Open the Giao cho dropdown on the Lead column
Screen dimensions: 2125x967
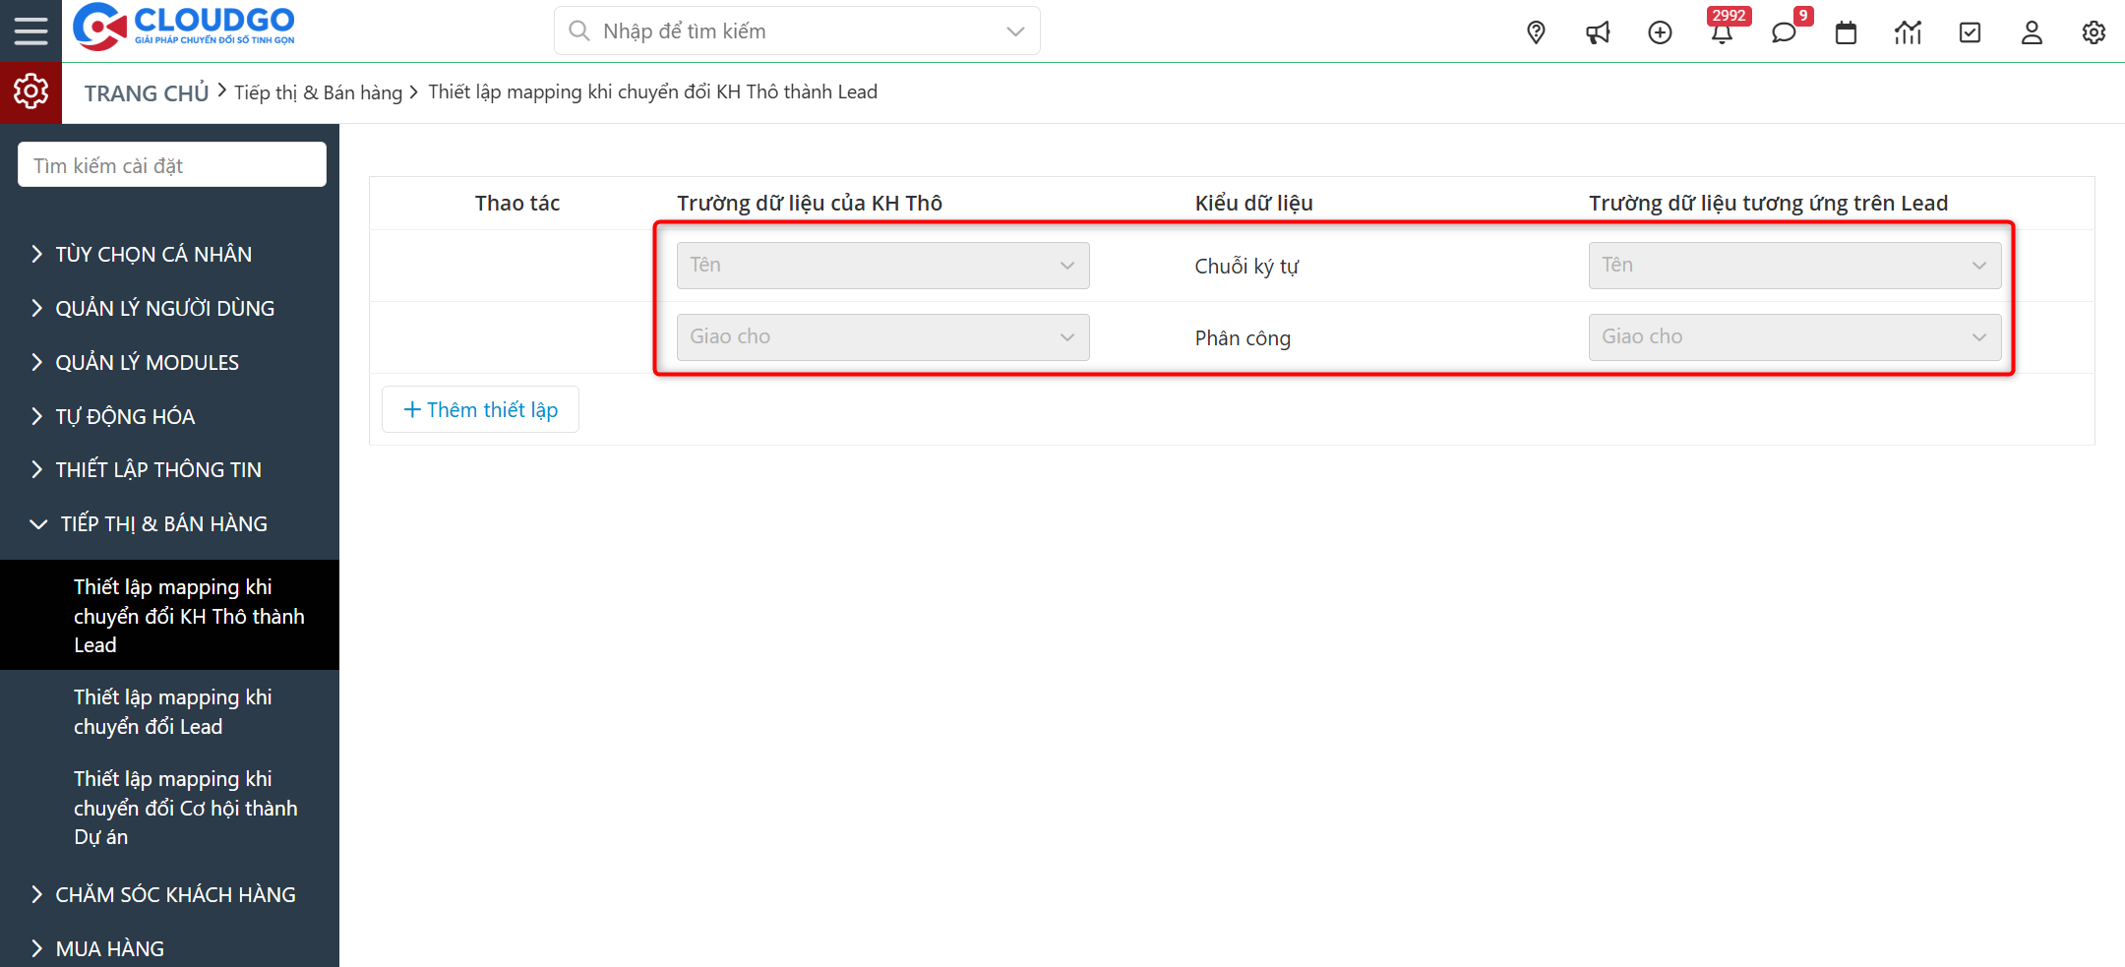(1793, 336)
